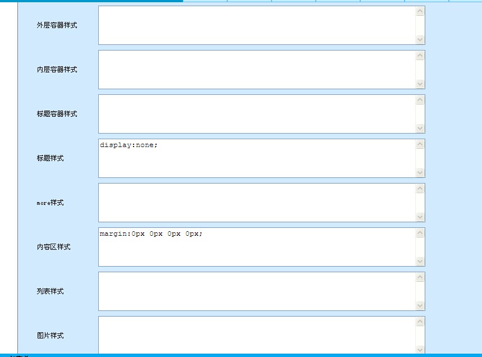Image resolution: width=482 pixels, height=357 pixels.
Task: Click the 外层容器样式 text area
Action: pyautogui.click(x=257, y=25)
